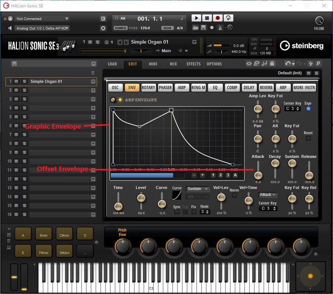
Task: Open the multi preset dropdown arrow
Action: pyautogui.click(x=94, y=64)
